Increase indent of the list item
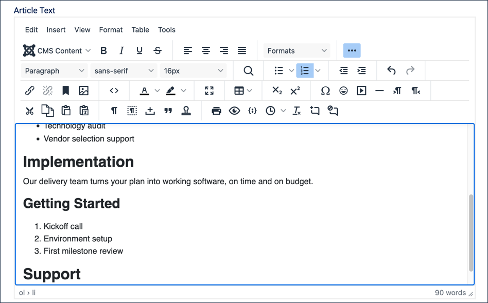 point(361,70)
